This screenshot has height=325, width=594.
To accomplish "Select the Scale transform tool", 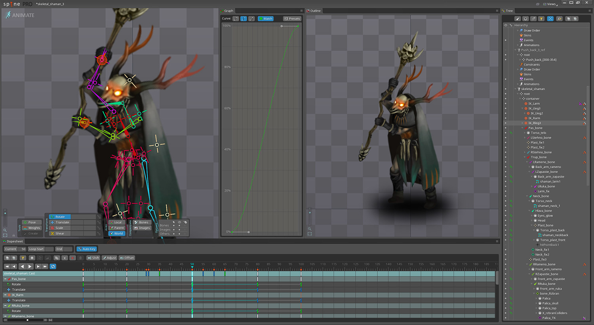I will tap(60, 228).
